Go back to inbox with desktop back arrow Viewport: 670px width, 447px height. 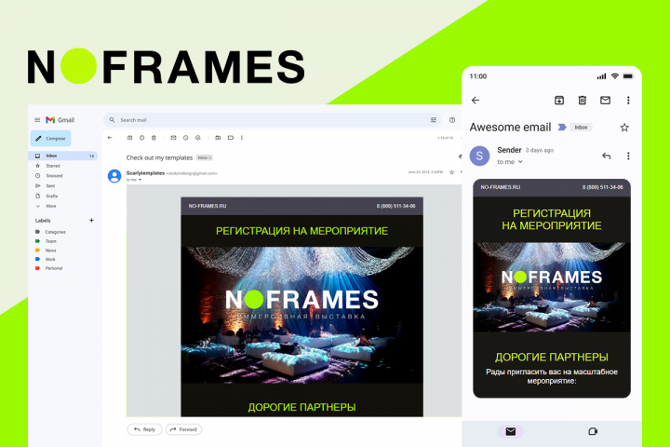(x=110, y=138)
